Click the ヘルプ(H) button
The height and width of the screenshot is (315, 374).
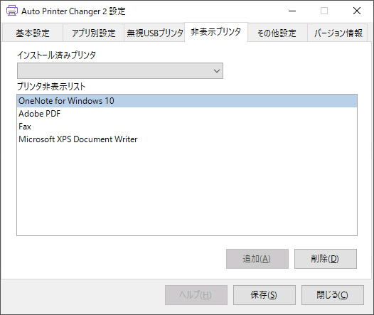pos(196,295)
